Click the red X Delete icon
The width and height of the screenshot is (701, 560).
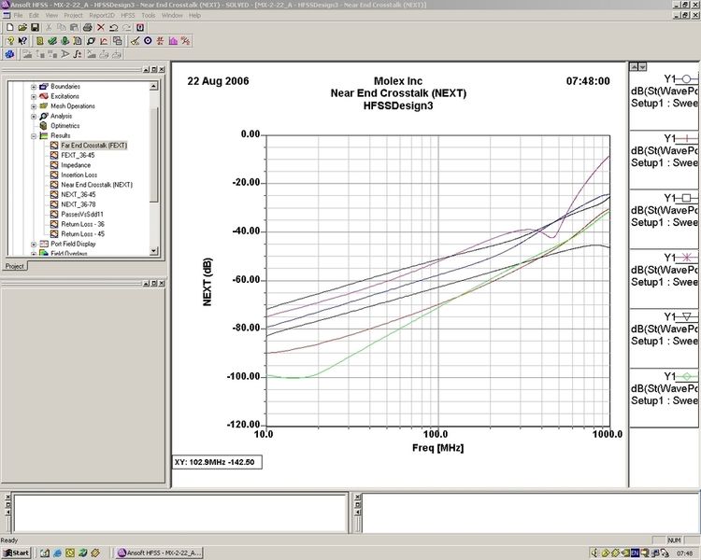coord(101,28)
